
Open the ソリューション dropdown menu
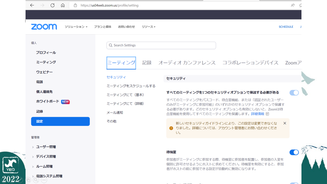tap(76, 27)
